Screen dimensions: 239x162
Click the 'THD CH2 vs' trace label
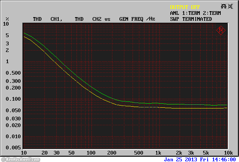point(92,19)
